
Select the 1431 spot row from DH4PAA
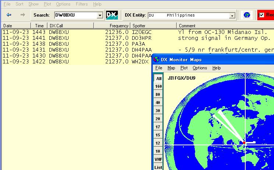coord(138,50)
